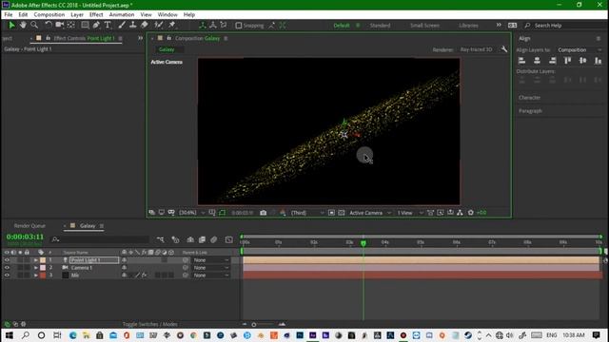Toggle region of interest in viewer
Image resolution: width=609 pixels, height=342 pixels.
[331, 213]
